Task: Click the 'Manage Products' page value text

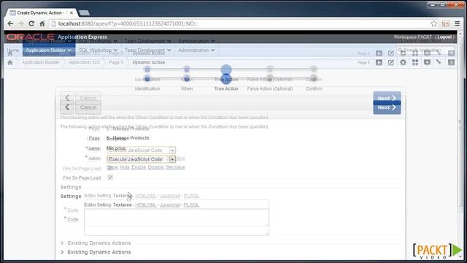Action: pos(131,138)
